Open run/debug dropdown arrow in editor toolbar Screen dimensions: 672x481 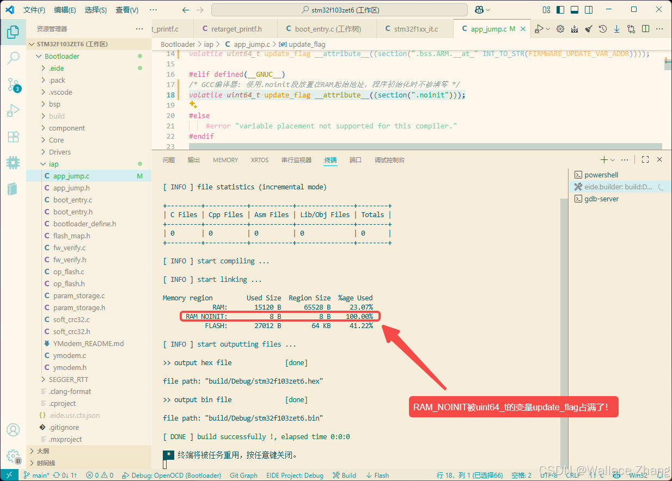tap(548, 29)
